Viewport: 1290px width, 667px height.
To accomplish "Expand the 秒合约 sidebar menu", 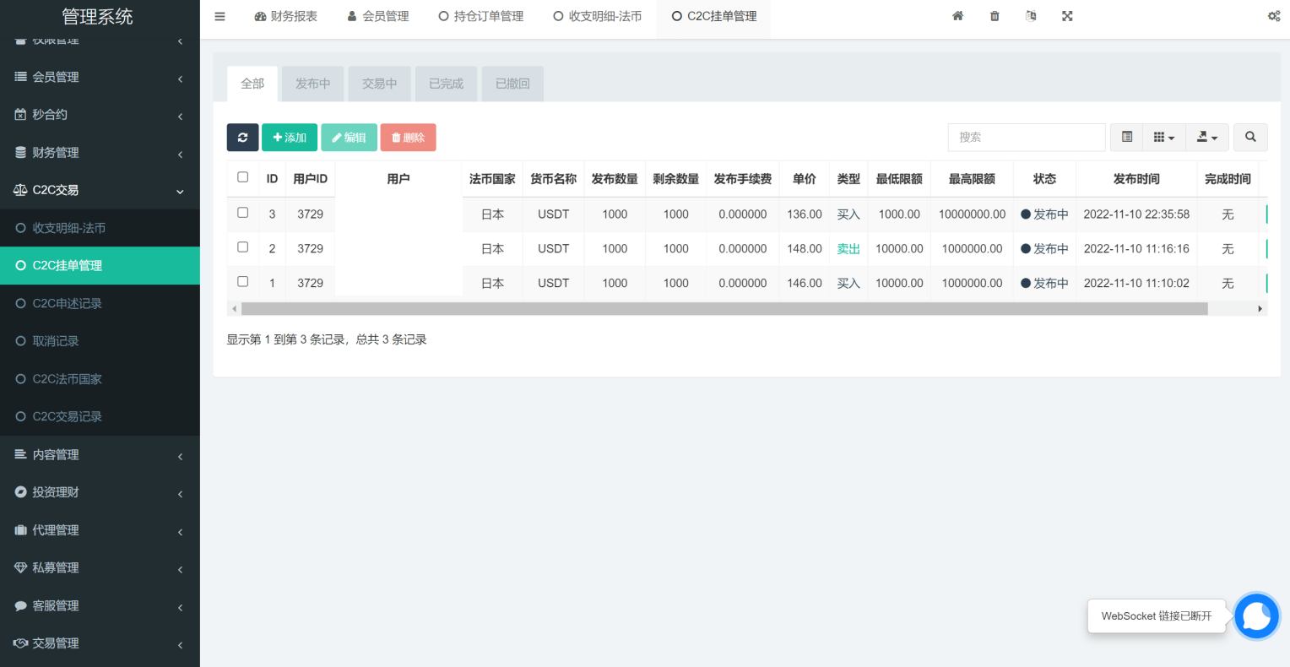I will (100, 115).
